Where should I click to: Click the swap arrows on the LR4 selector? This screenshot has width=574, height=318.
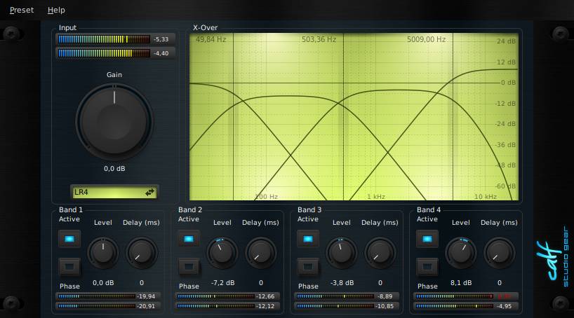[149, 192]
